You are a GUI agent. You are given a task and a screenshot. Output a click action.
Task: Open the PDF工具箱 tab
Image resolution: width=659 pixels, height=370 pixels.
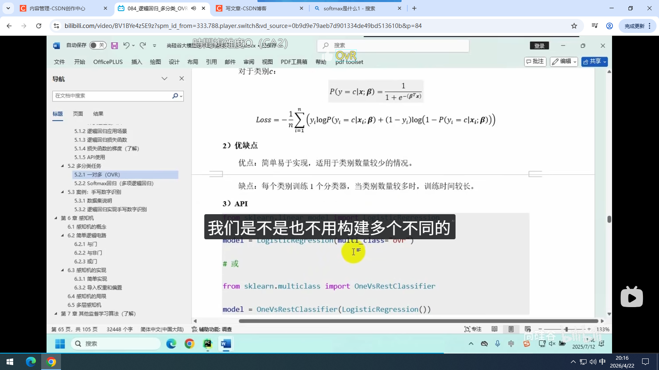pyautogui.click(x=294, y=62)
